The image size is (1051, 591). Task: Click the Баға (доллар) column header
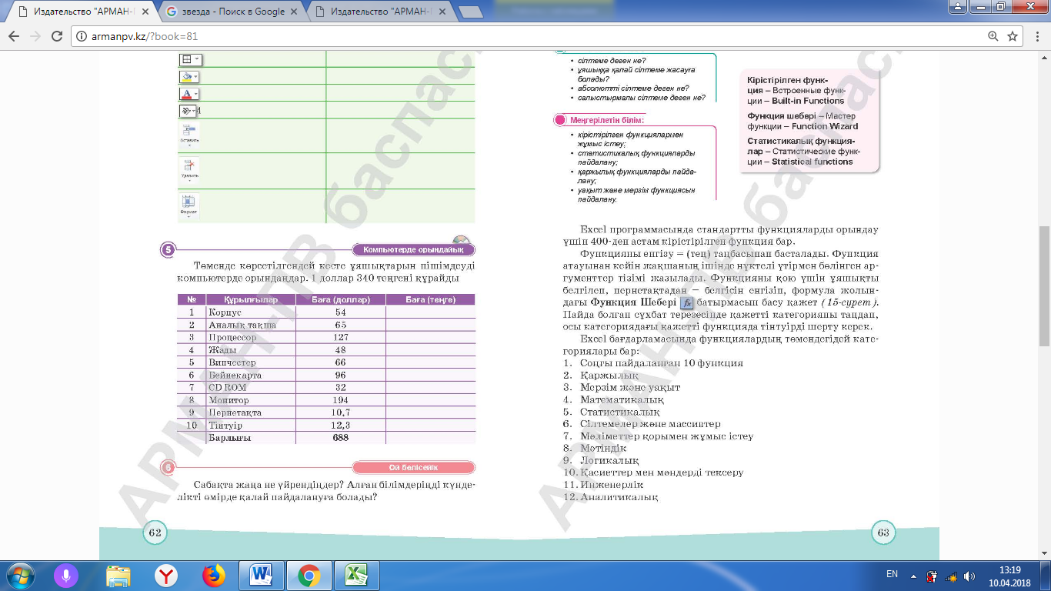pyautogui.click(x=341, y=299)
